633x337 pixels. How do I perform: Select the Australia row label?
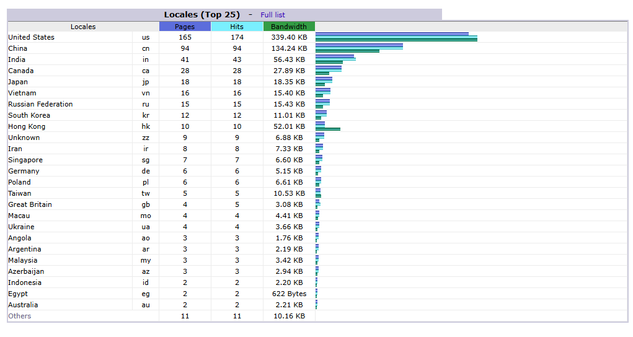[x=23, y=305]
